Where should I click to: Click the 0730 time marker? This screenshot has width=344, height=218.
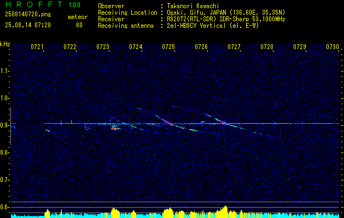point(333,47)
